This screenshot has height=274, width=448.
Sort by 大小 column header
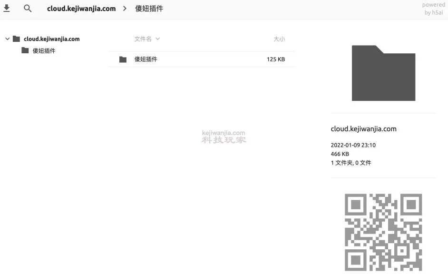[x=279, y=39]
